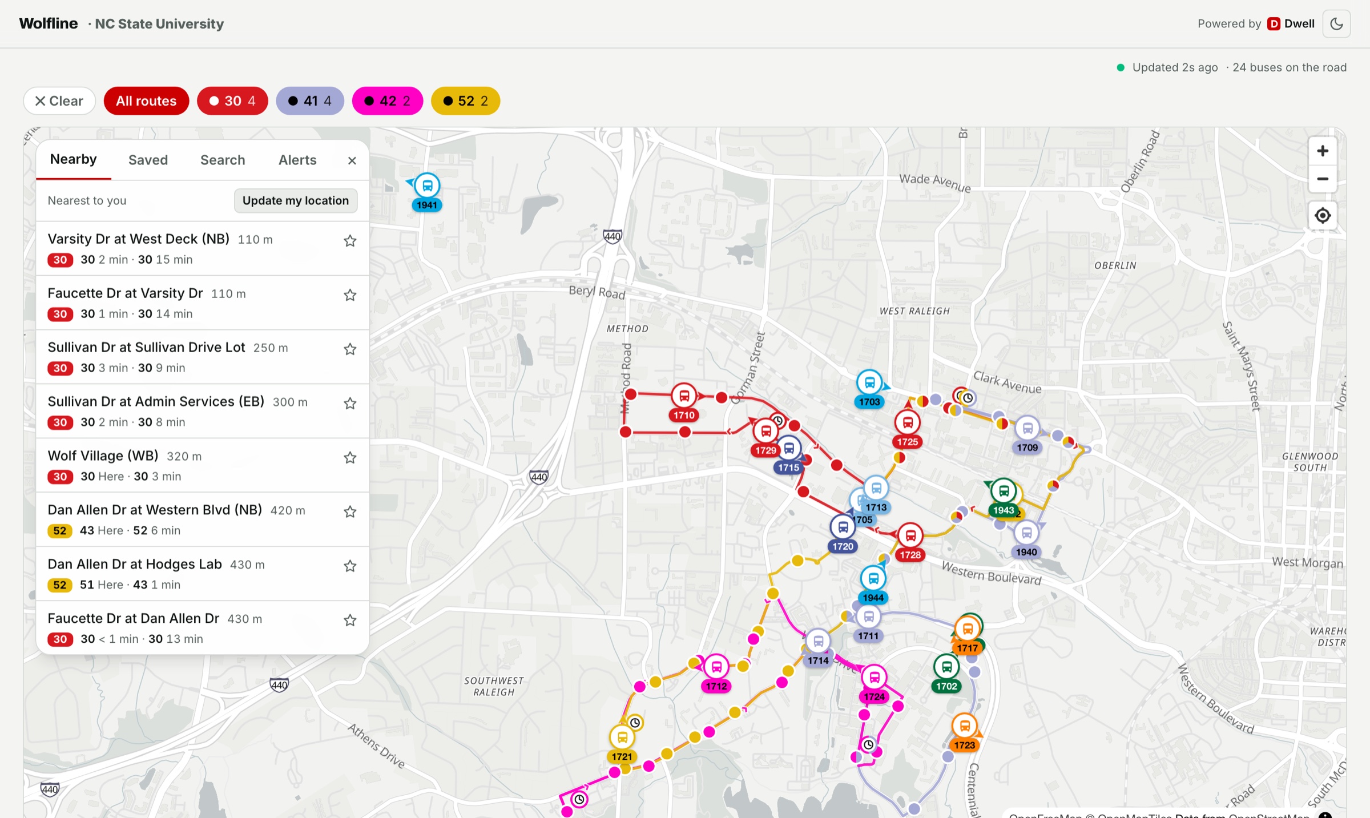Favorite Faucette Dr at Dan Allen Dr
Screen dimensions: 1370x818
click(350, 620)
